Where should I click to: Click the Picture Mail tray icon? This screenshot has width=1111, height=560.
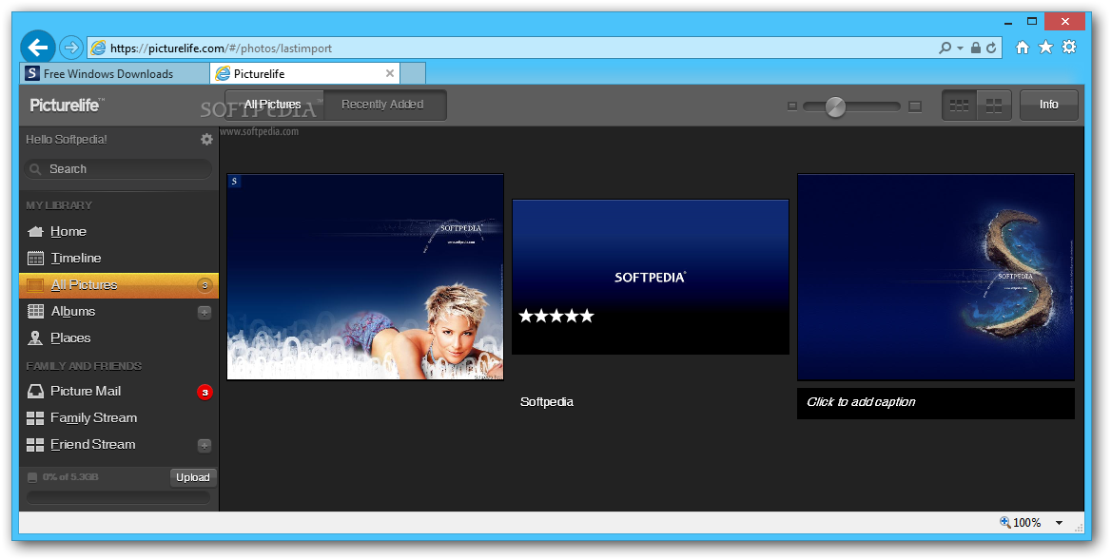coord(34,392)
